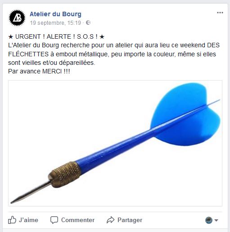Image resolution: width=230 pixels, height=232 pixels.
Task: Expand the identity selector dropdown arrow
Action: 216,220
